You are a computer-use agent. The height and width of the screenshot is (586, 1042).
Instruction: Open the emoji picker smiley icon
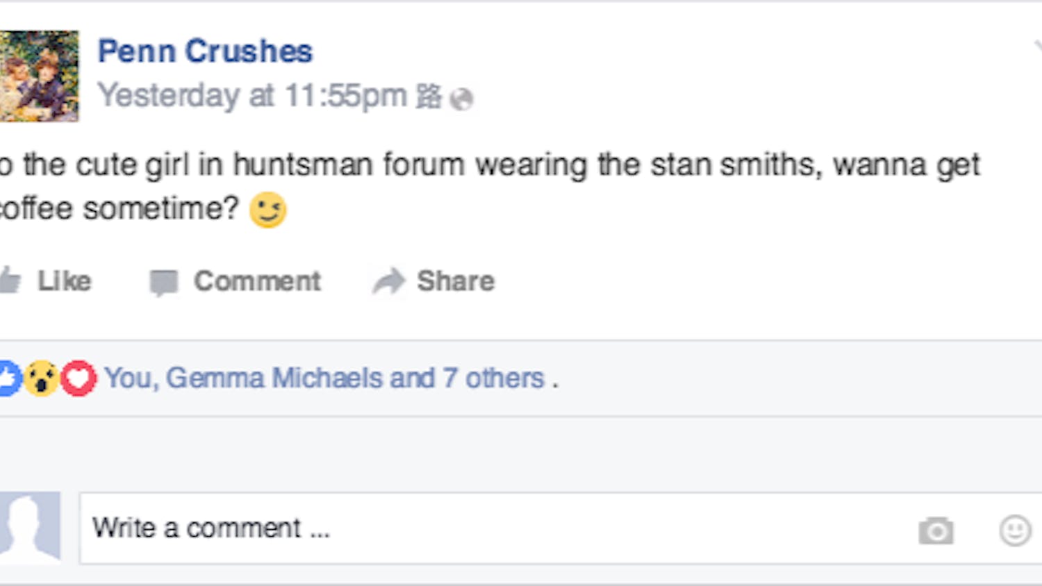[1015, 531]
